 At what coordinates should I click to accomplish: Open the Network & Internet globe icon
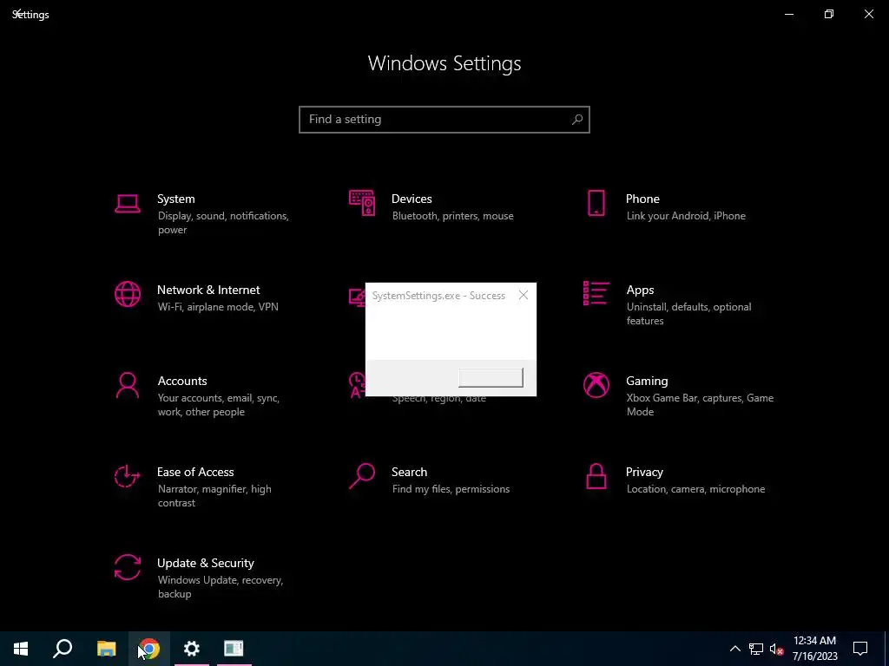128,295
